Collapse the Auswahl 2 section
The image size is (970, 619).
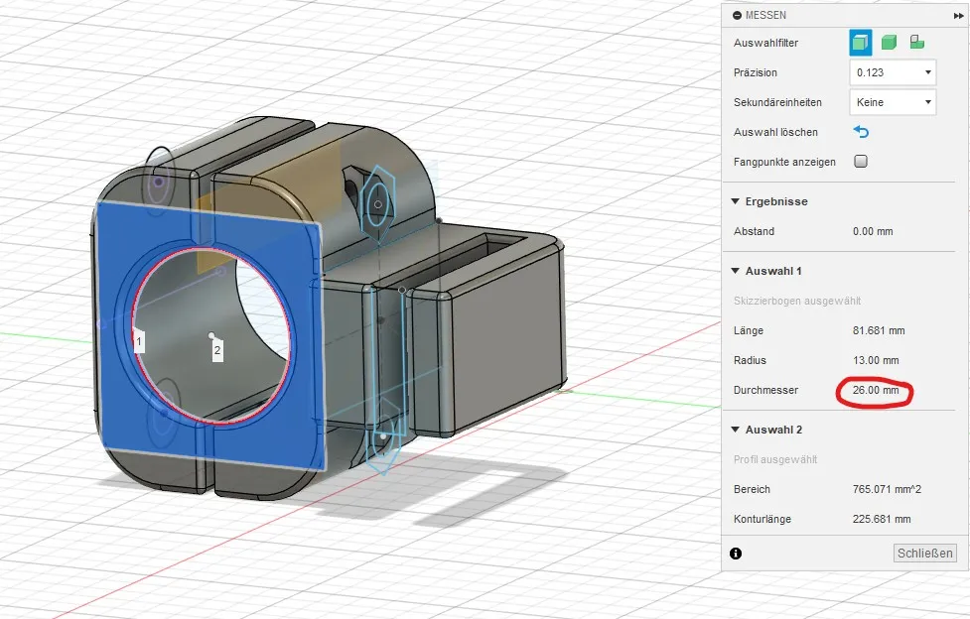[736, 430]
